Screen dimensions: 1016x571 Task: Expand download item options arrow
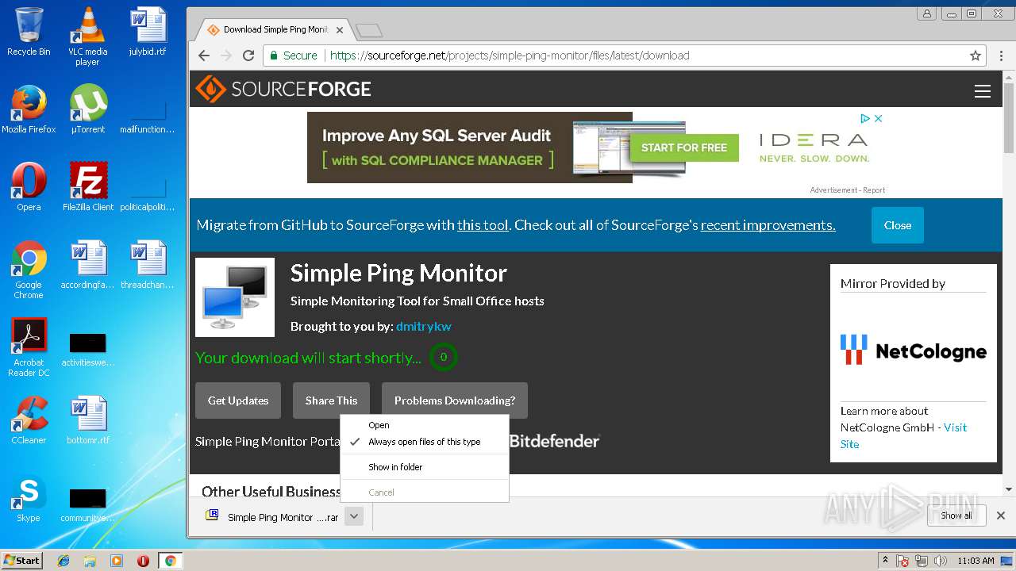[x=355, y=516]
